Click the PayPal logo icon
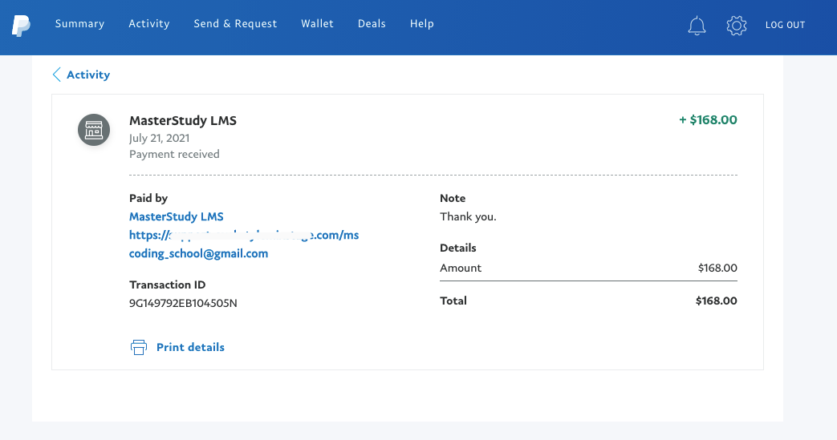Image resolution: width=837 pixels, height=440 pixels. 22,25
